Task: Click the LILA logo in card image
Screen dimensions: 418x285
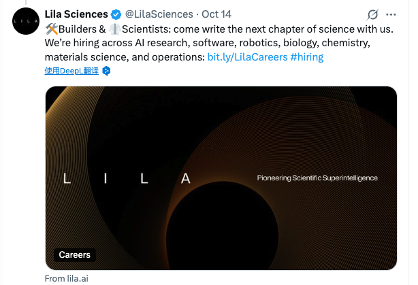Action: point(126,179)
